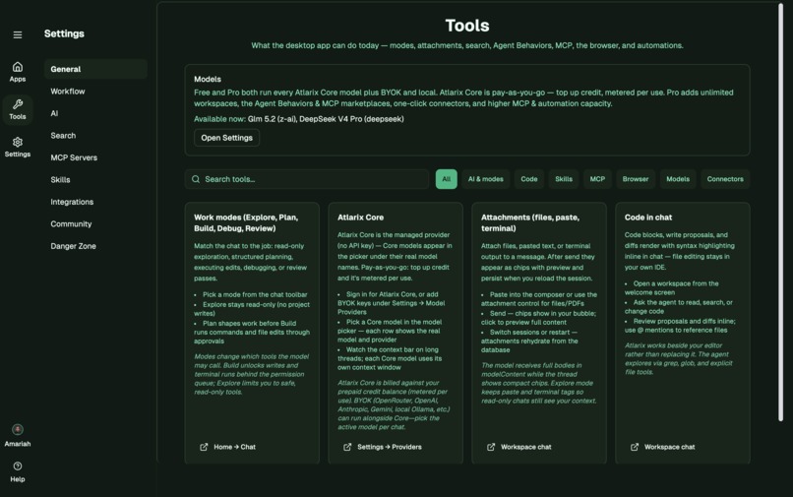This screenshot has width=793, height=497.
Task: Click the Models section heading
Action: tap(208, 80)
